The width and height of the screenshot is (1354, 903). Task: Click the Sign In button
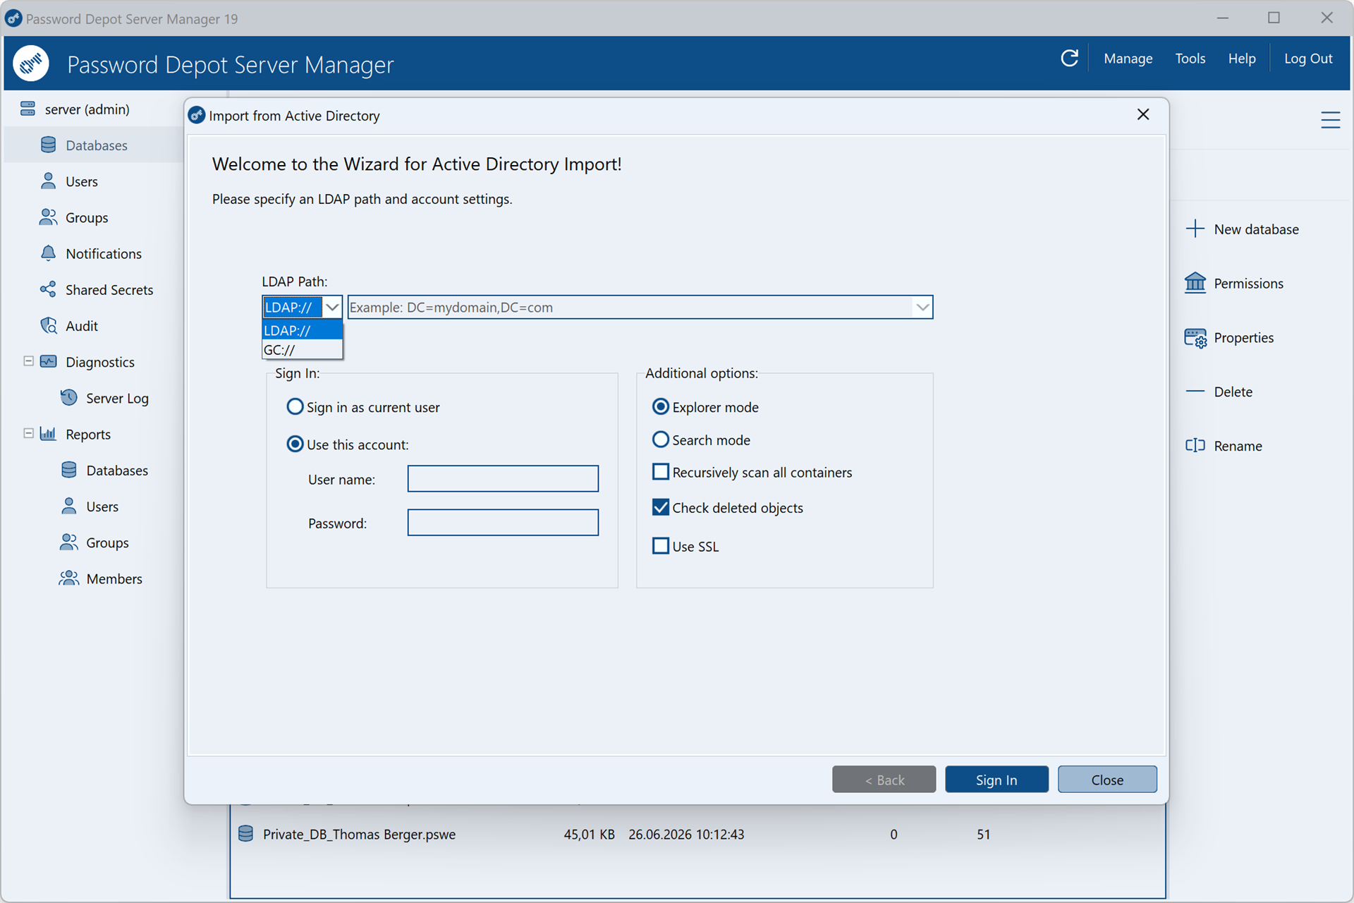[996, 779]
